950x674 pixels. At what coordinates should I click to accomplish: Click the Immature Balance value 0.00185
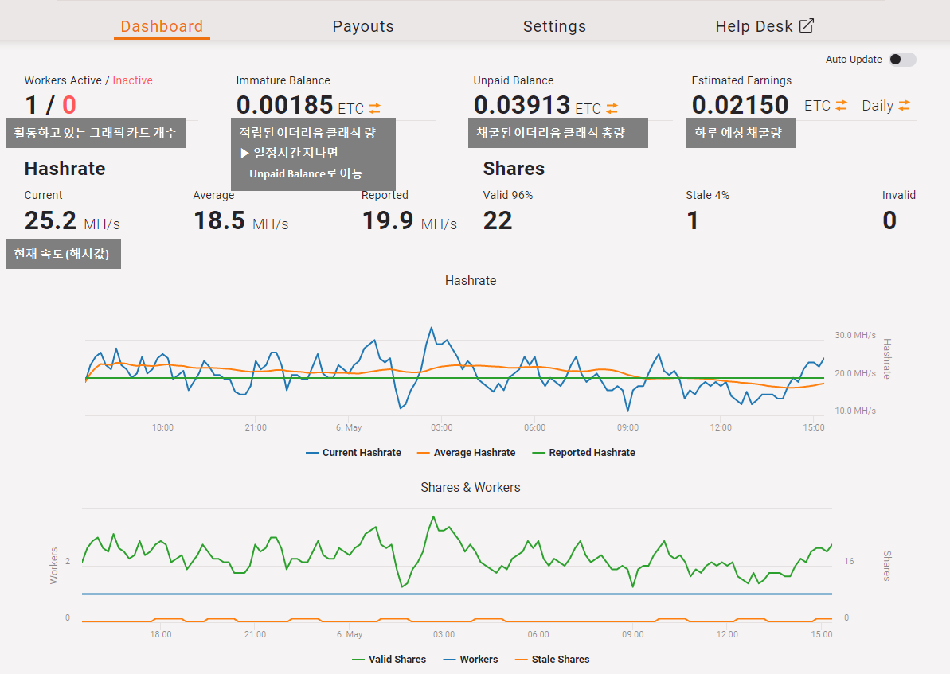285,105
